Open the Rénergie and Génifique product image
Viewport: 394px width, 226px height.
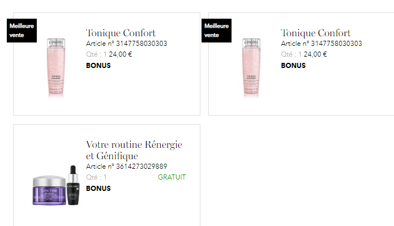point(57,186)
